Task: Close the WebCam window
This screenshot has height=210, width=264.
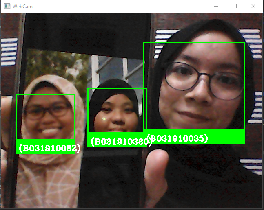Action: (253, 7)
